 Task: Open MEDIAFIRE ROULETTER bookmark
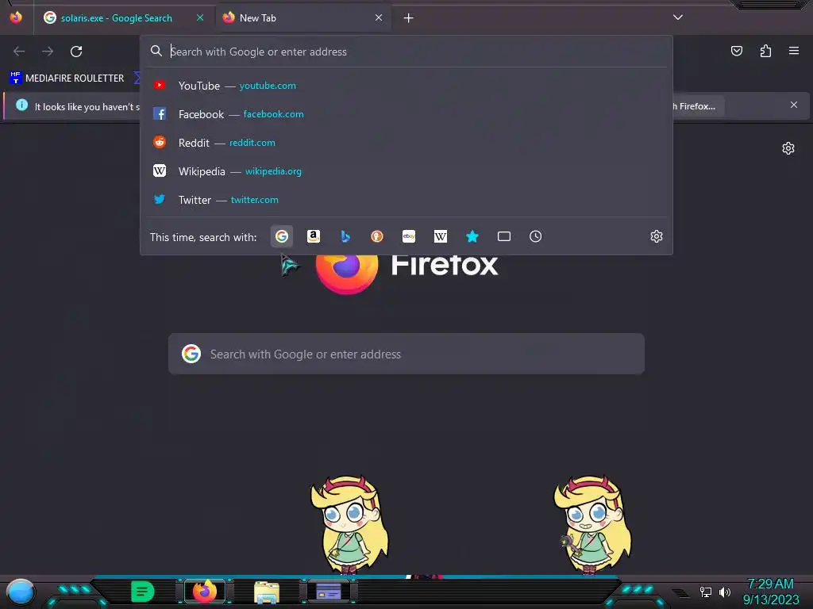pos(67,79)
